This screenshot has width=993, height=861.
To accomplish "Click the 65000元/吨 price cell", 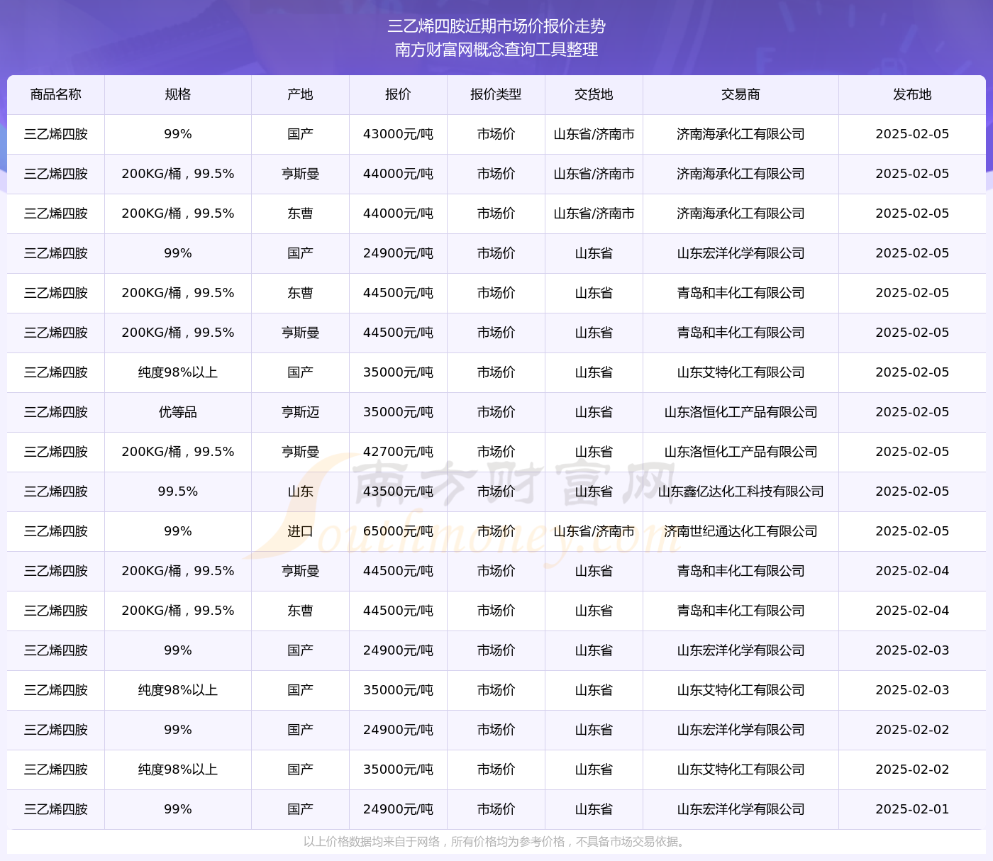I will 399,531.
